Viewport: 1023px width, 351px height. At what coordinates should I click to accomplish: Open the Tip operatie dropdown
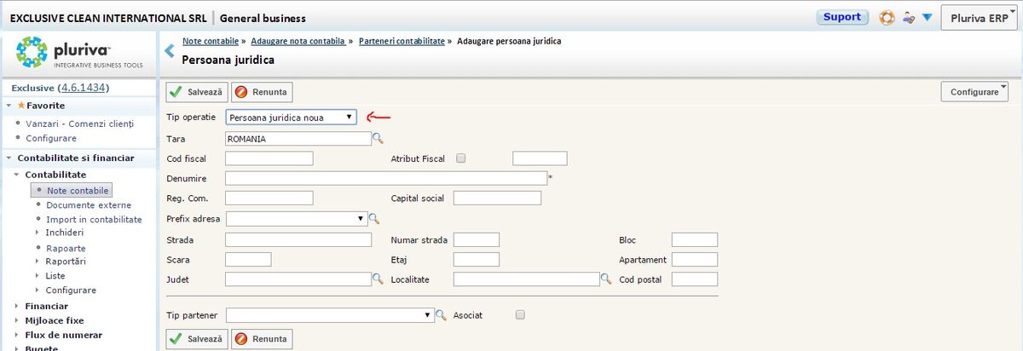pos(291,117)
